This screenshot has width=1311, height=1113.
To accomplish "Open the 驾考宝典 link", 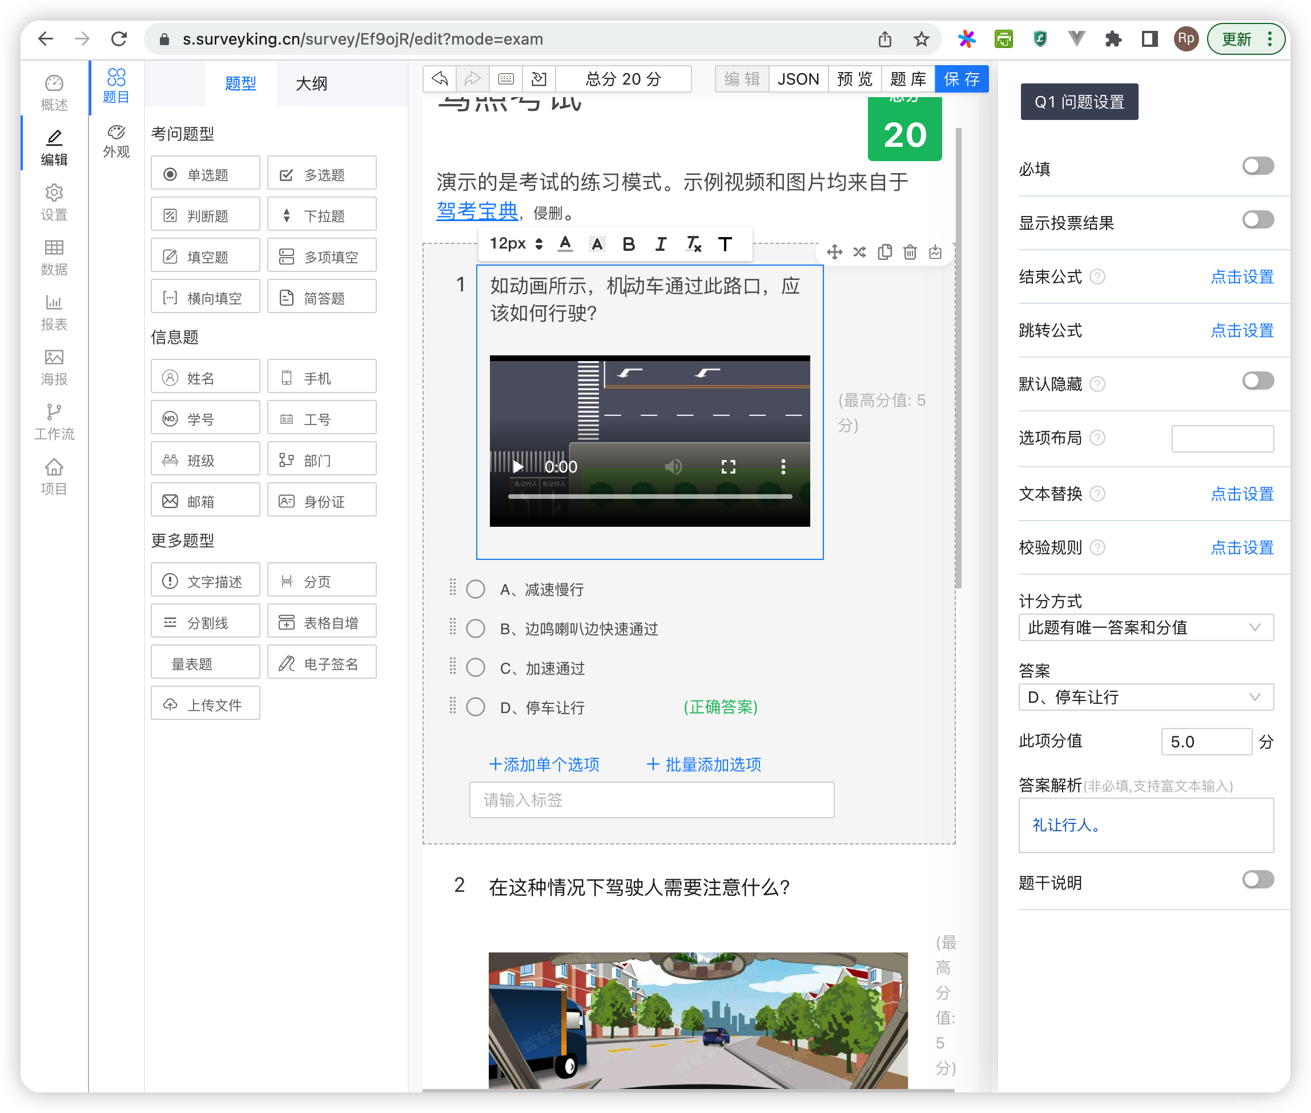I will [x=476, y=212].
